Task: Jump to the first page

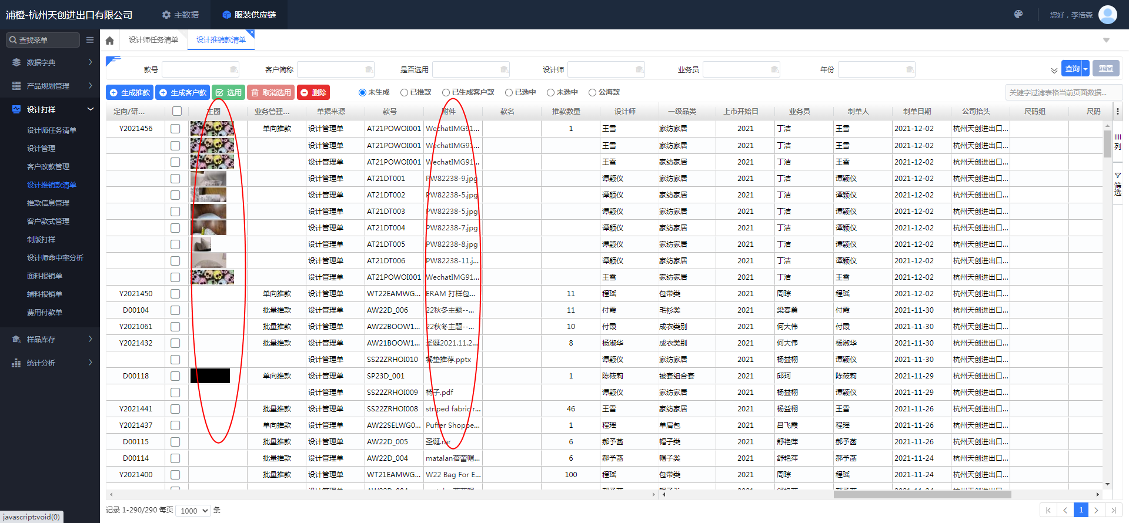Action: pos(1048,510)
